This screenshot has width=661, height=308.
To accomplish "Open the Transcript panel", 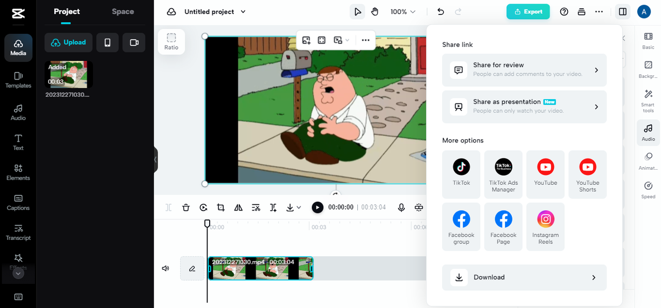I will pyautogui.click(x=18, y=232).
